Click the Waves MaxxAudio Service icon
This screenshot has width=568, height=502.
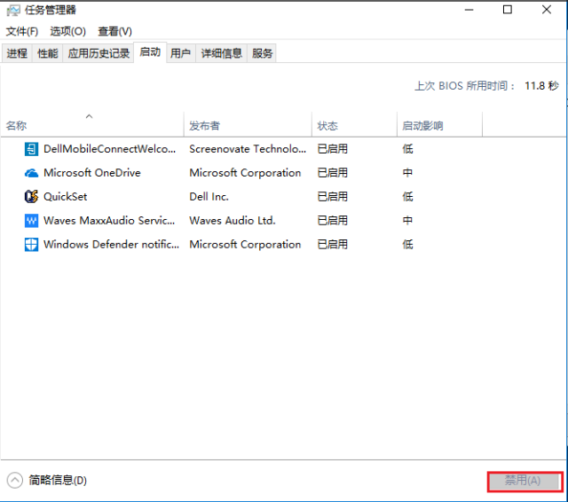31,221
